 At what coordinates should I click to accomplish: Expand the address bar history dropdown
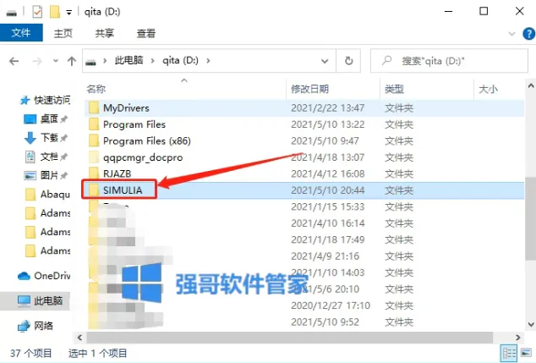click(x=325, y=61)
